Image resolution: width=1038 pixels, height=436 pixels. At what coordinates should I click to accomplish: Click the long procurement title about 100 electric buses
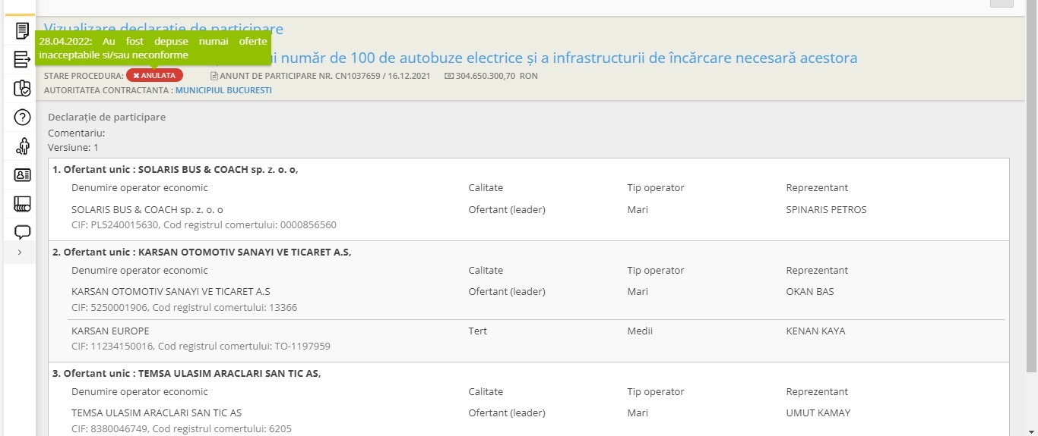[565, 58]
